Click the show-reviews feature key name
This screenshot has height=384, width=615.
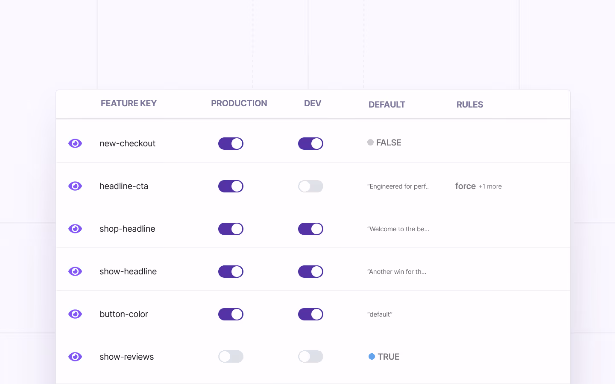126,357
